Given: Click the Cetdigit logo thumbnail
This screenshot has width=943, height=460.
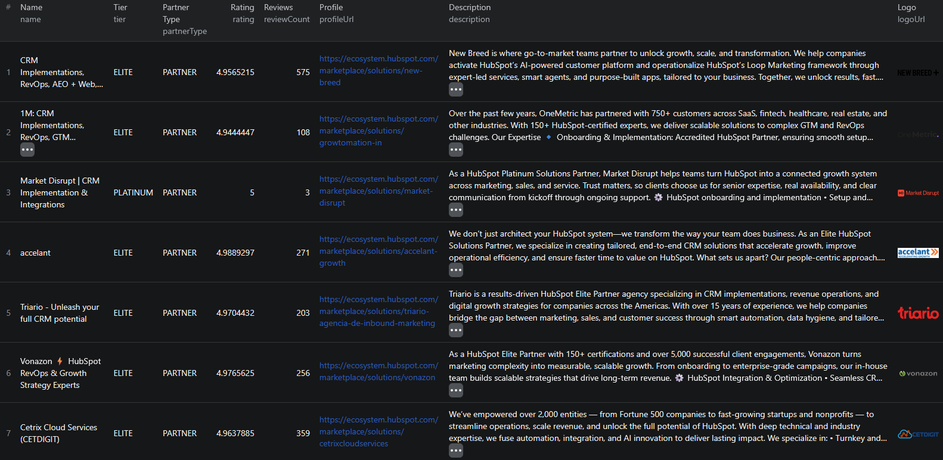Looking at the screenshot, I should pos(917,434).
